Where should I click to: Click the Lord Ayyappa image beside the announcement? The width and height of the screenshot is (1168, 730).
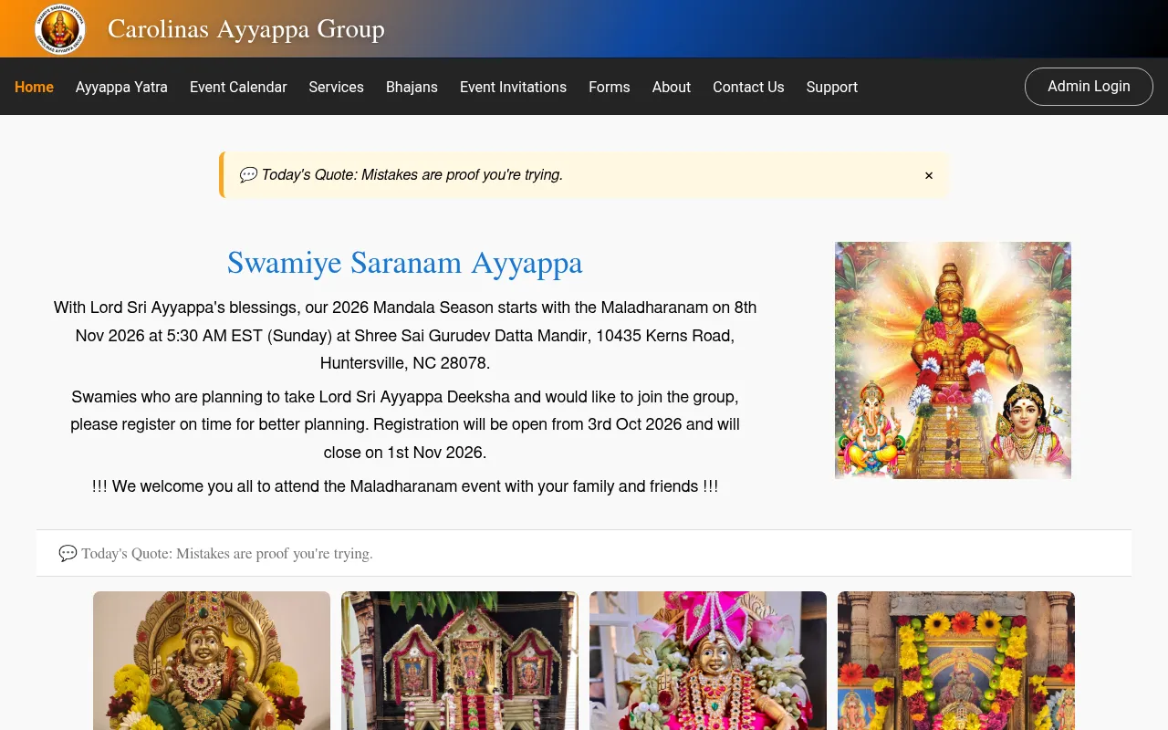pyautogui.click(x=953, y=360)
